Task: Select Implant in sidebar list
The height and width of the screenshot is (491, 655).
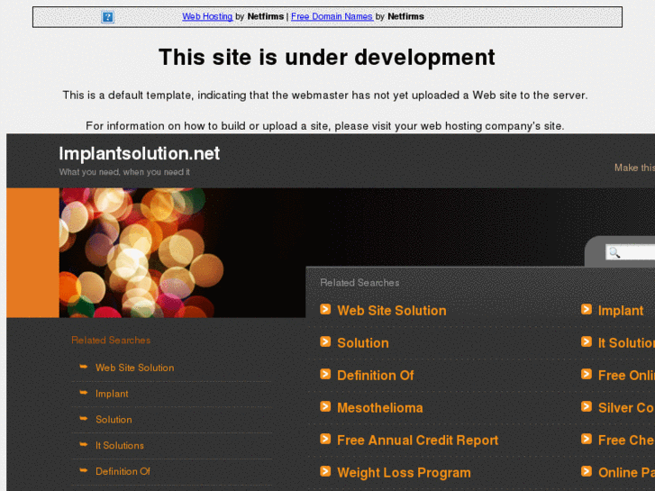Action: [x=112, y=394]
